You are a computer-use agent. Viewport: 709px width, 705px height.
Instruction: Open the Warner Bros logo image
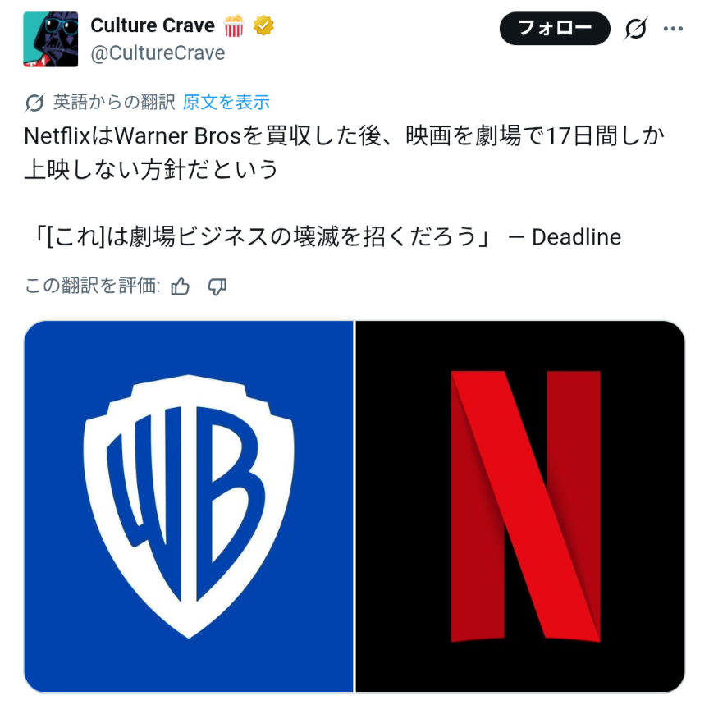tap(189, 506)
